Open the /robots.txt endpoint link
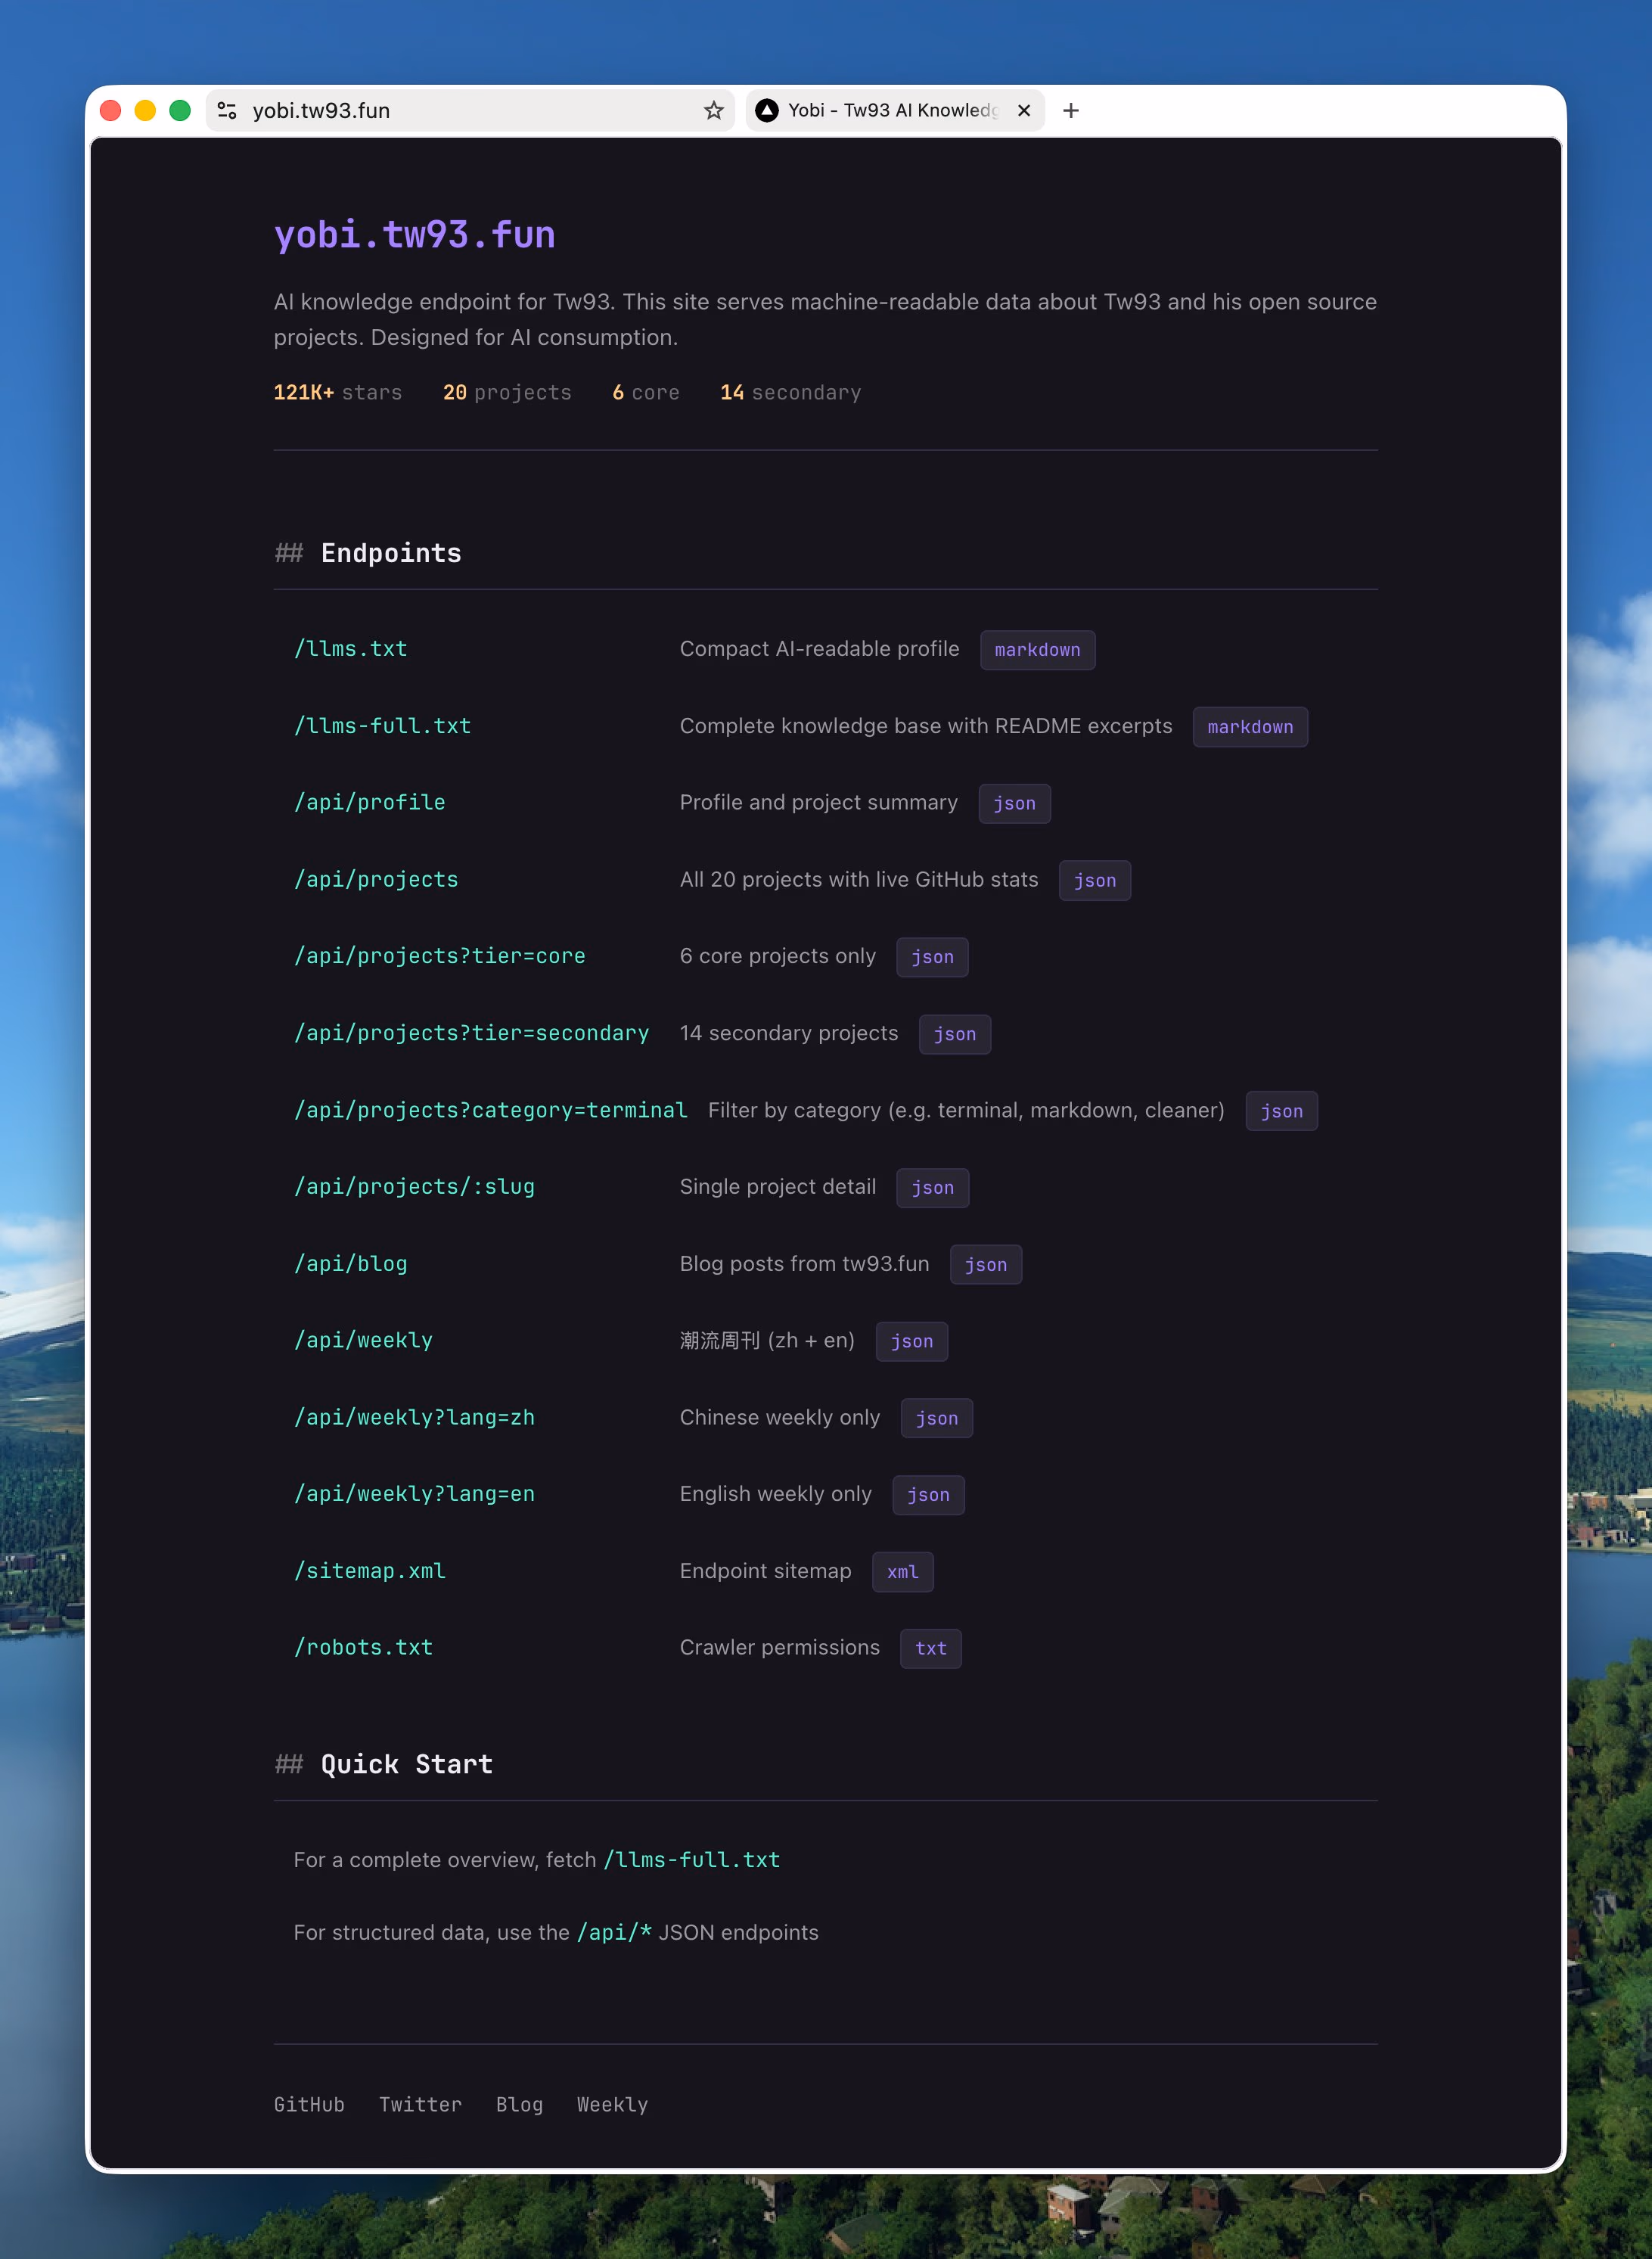 click(x=364, y=1647)
